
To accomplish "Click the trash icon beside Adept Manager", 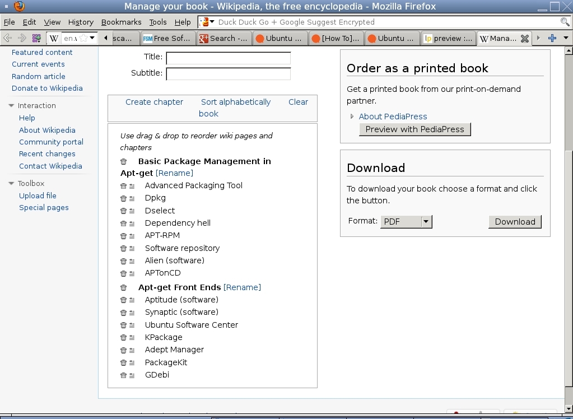I will point(124,350).
